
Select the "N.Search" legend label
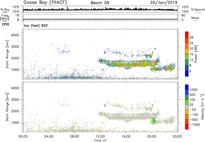[198, 9]
